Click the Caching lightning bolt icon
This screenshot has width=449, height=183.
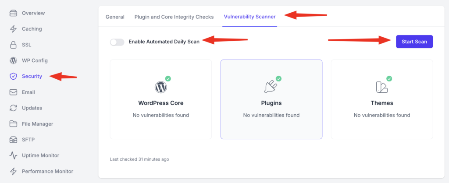point(14,29)
